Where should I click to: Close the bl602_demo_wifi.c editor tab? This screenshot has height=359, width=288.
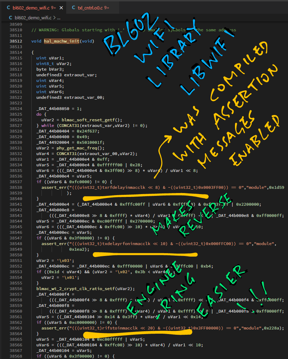[61, 7]
